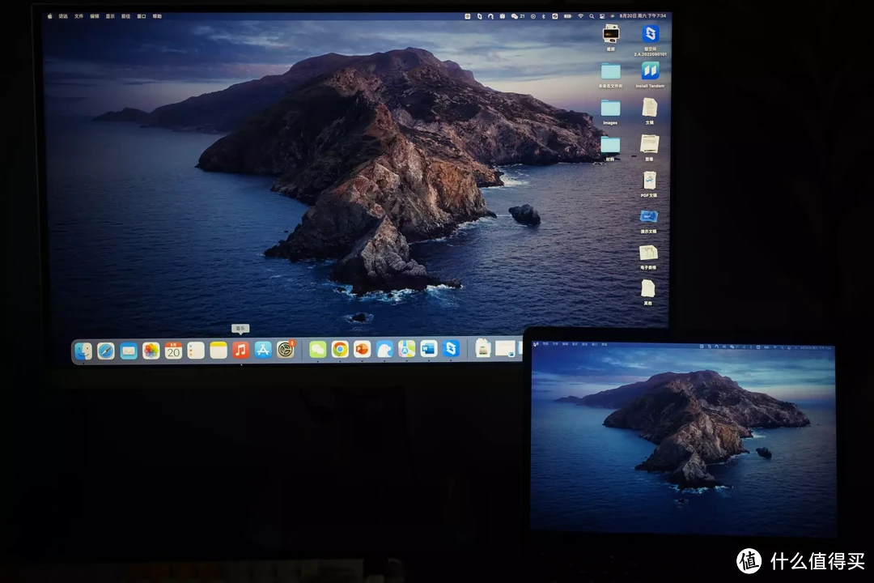Select the 图像 stack on the desktop
Screen dimensions: 874x583
(x=649, y=148)
